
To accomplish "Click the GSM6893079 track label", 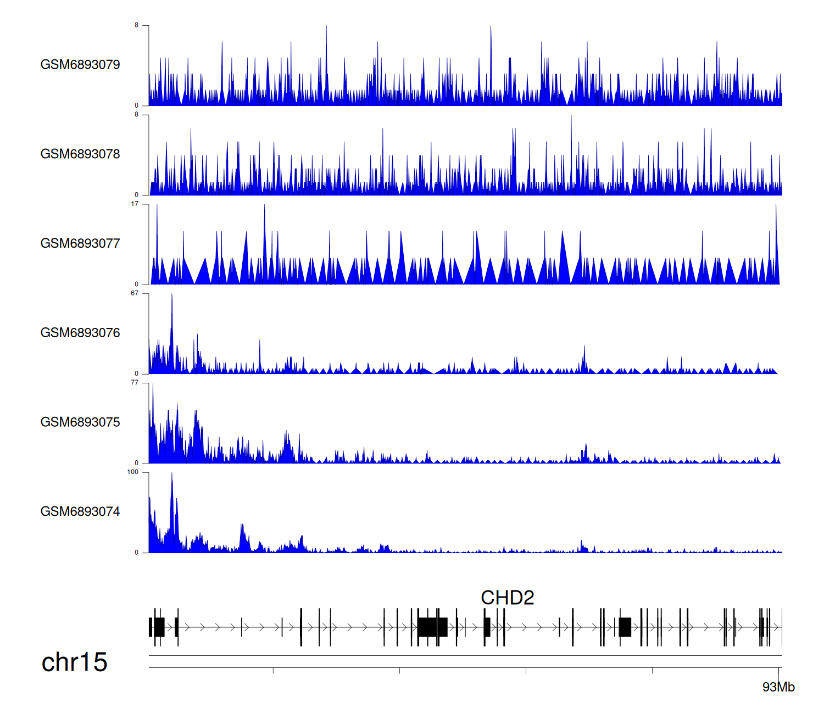I will (80, 65).
